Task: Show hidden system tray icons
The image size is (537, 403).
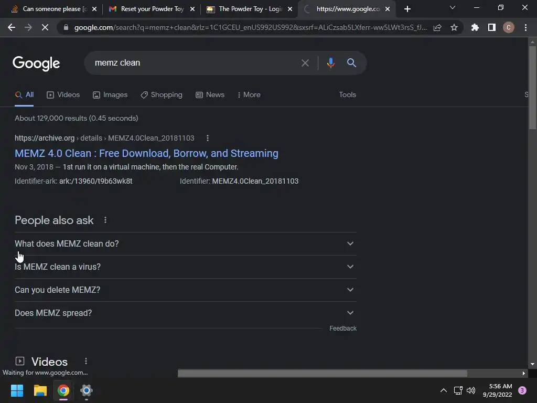Action: click(x=444, y=390)
